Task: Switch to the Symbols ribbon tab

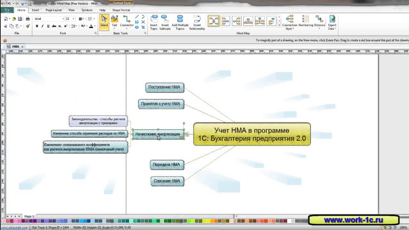Action: click(x=87, y=10)
